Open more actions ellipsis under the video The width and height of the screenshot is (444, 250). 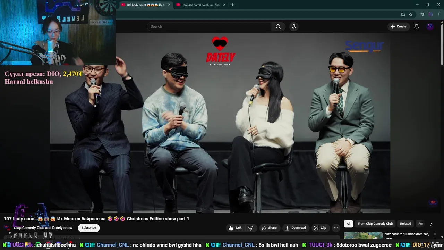pos(336,228)
